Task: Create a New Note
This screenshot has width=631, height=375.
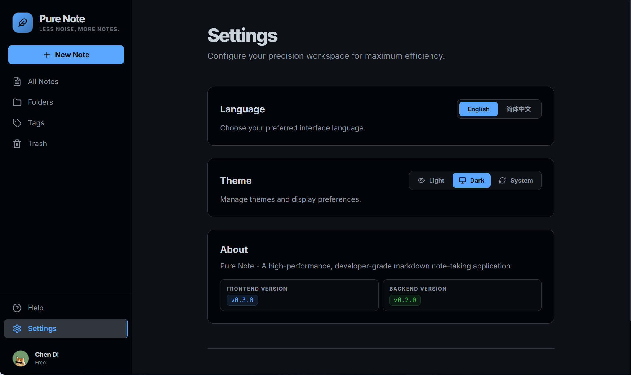Action: (x=66, y=55)
